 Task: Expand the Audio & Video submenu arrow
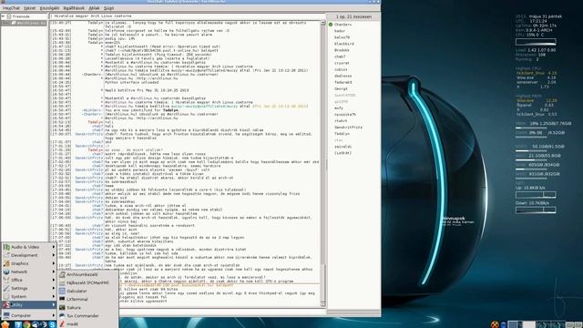[x=54, y=247]
